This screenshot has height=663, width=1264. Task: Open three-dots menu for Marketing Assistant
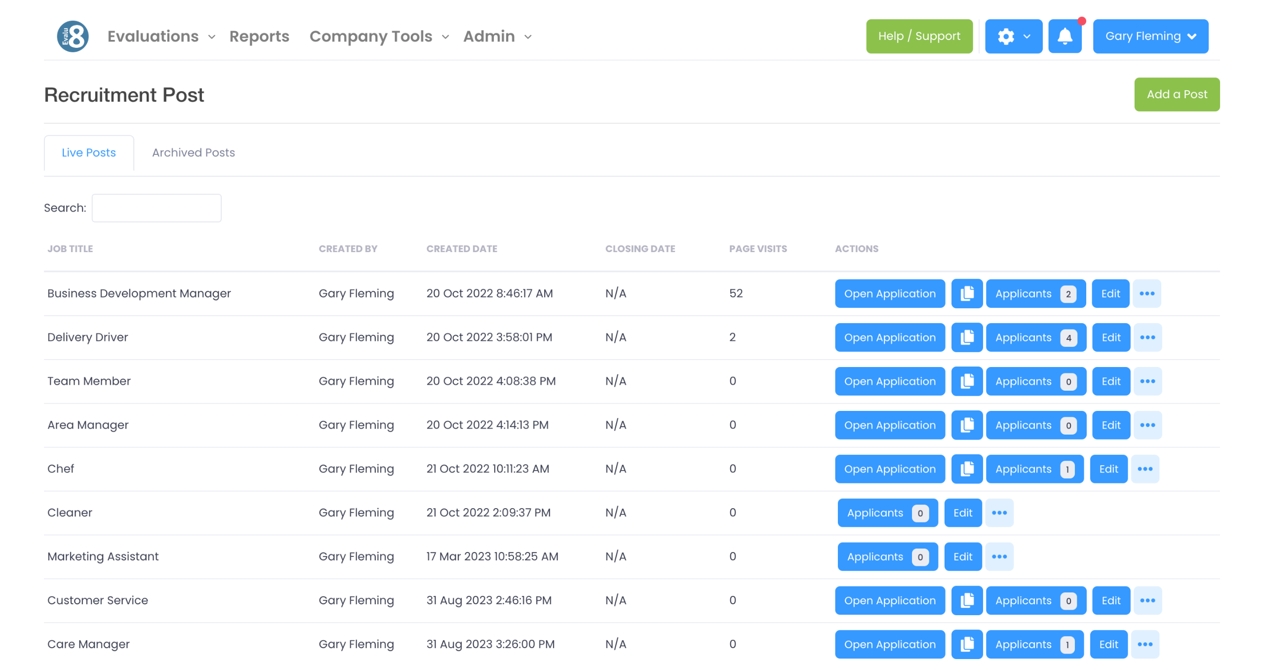999,556
